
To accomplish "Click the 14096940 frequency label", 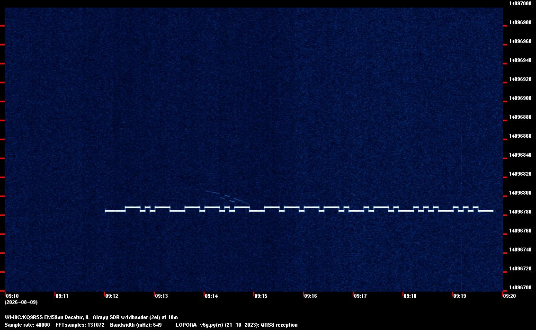I will [520, 60].
